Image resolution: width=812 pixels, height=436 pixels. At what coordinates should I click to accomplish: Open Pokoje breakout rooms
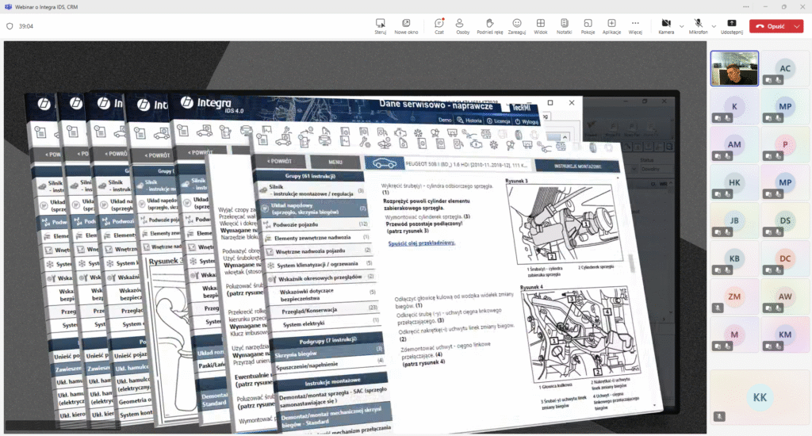point(588,26)
